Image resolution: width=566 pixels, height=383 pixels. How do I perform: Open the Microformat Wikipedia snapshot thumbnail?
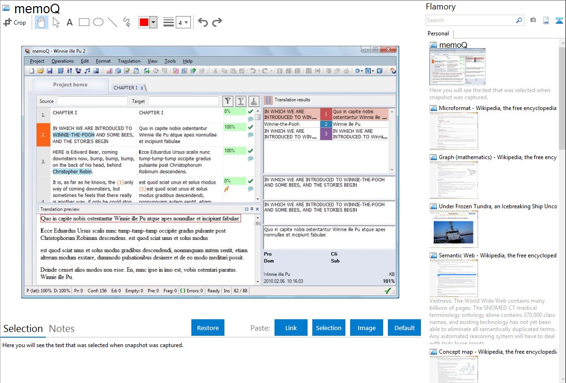pyautogui.click(x=454, y=131)
